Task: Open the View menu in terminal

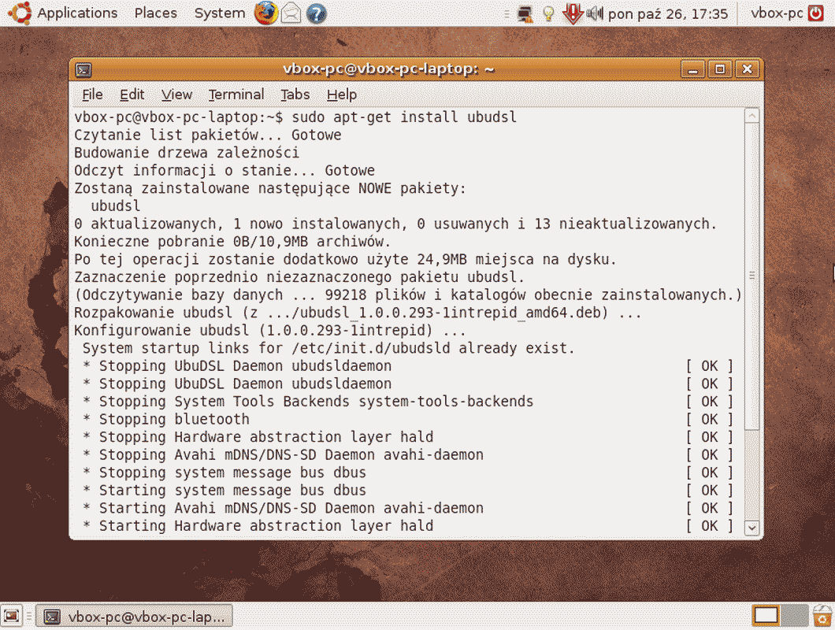Action: (x=176, y=94)
